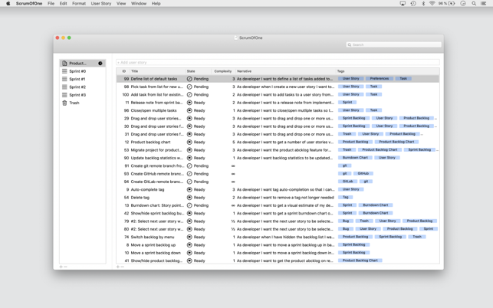
Task: Open the Edit menu
Action: [63, 4]
